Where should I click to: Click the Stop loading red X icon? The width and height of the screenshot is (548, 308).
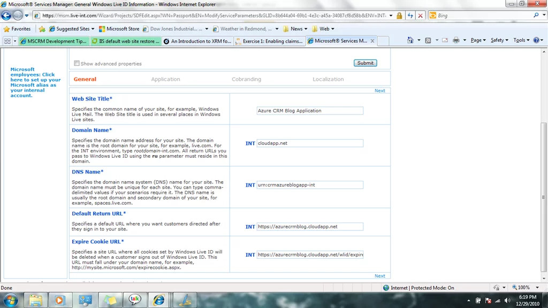(x=421, y=16)
